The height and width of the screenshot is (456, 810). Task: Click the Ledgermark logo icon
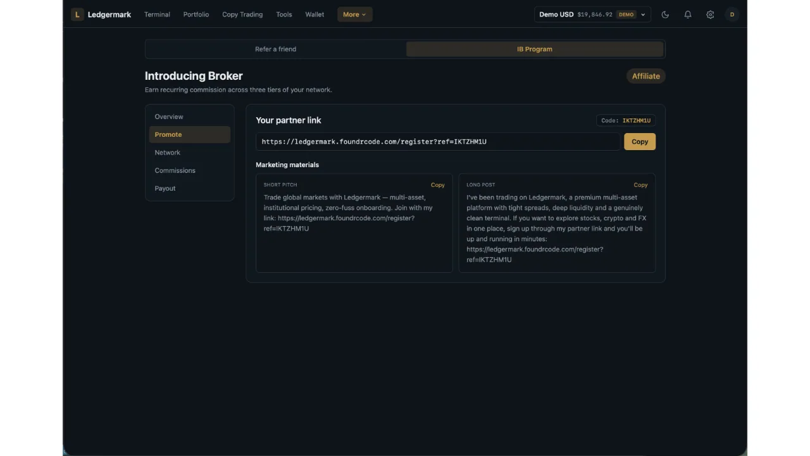point(77,15)
